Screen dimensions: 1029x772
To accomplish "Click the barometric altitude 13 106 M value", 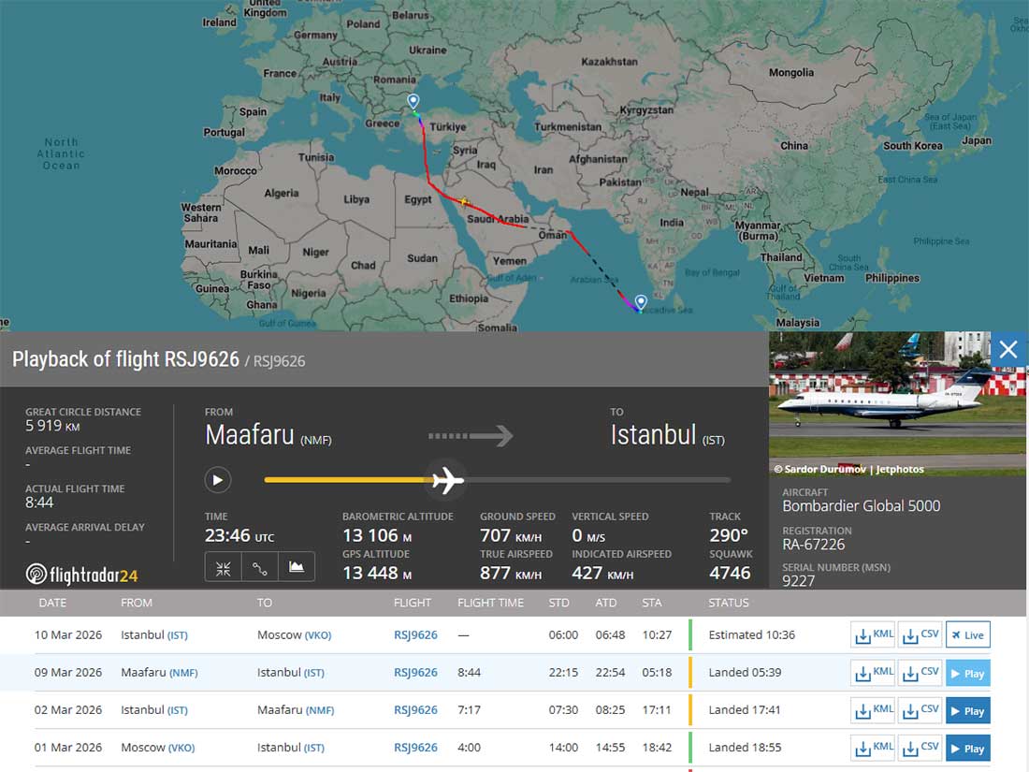I will [x=377, y=535].
